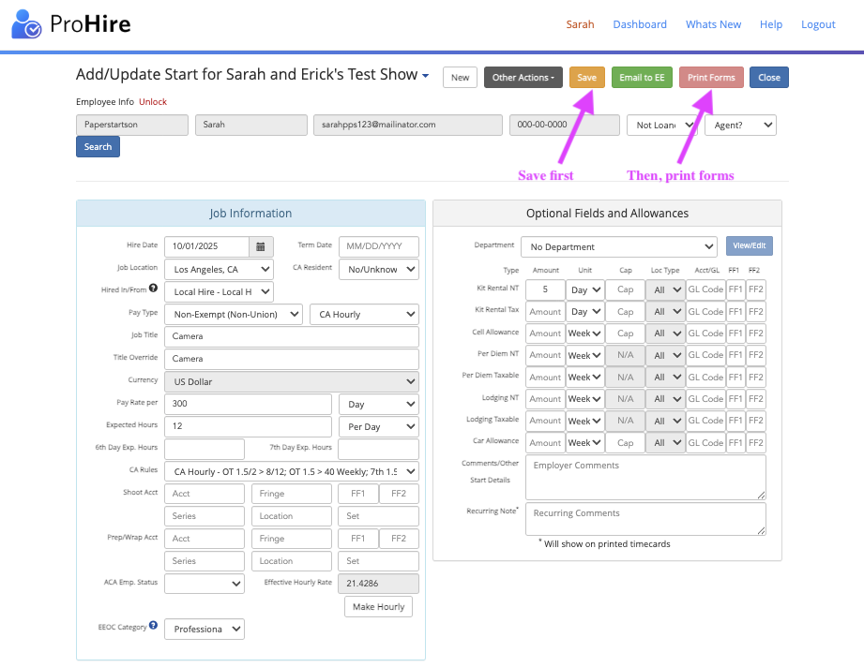Click the Print Forms button
The width and height of the screenshot is (864, 667).
click(x=711, y=78)
